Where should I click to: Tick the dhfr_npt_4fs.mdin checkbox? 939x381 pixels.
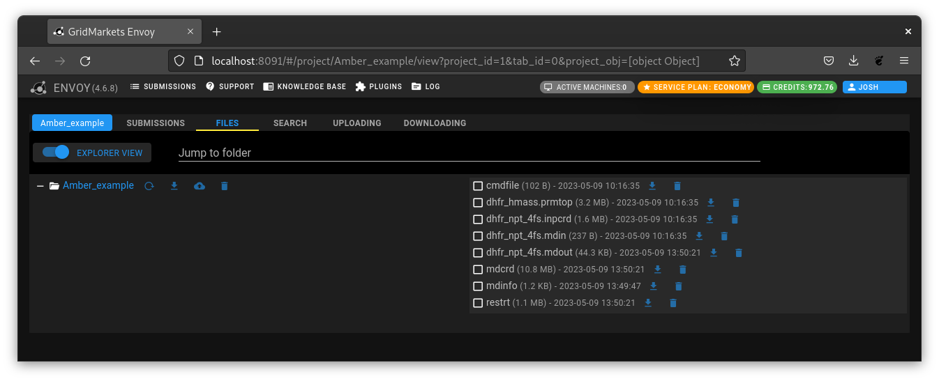(478, 236)
